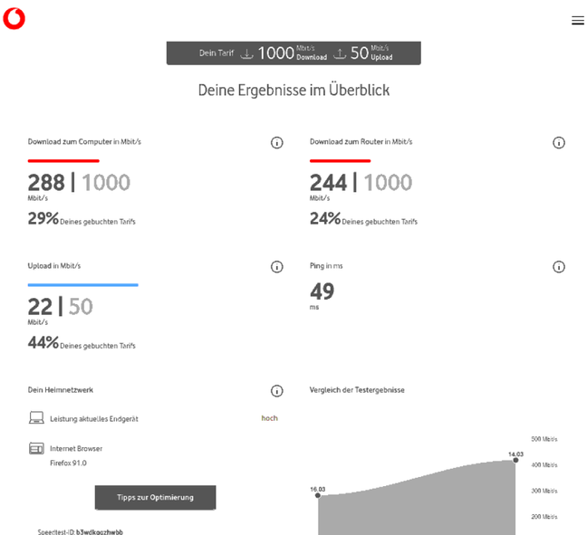Image resolution: width=587 pixels, height=535 pixels.
Task: Open the hamburger menu
Action: (578, 21)
